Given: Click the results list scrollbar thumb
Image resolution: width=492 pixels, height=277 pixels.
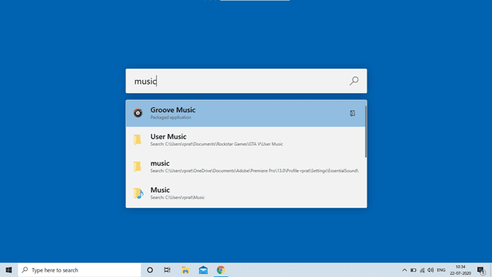Looking at the screenshot, I should tap(366, 131).
